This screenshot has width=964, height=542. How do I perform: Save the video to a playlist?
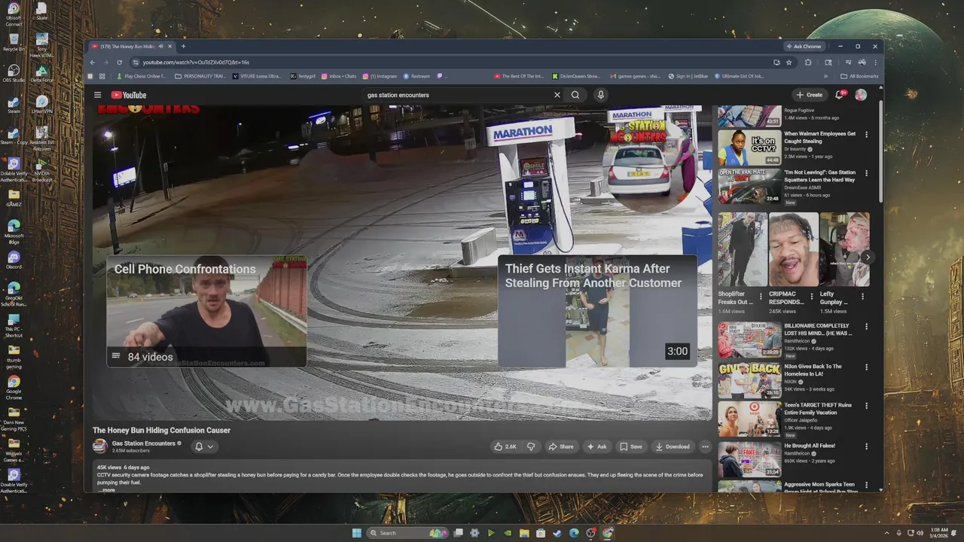coord(631,446)
